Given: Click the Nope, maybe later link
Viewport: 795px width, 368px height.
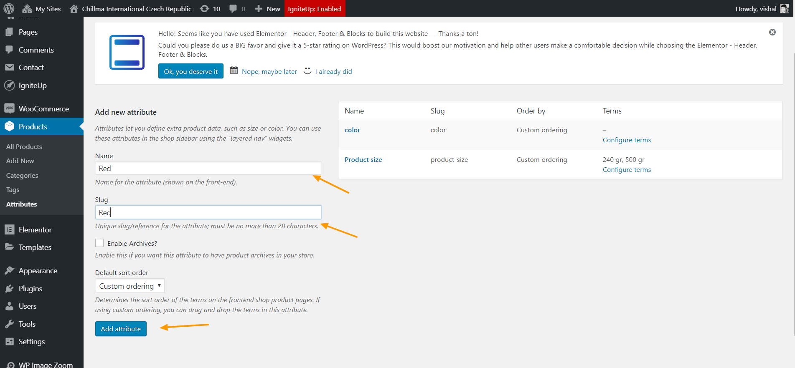Looking at the screenshot, I should 269,71.
